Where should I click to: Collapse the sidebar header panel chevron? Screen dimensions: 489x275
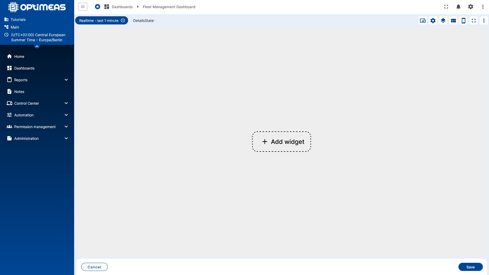pyautogui.click(x=37, y=46)
